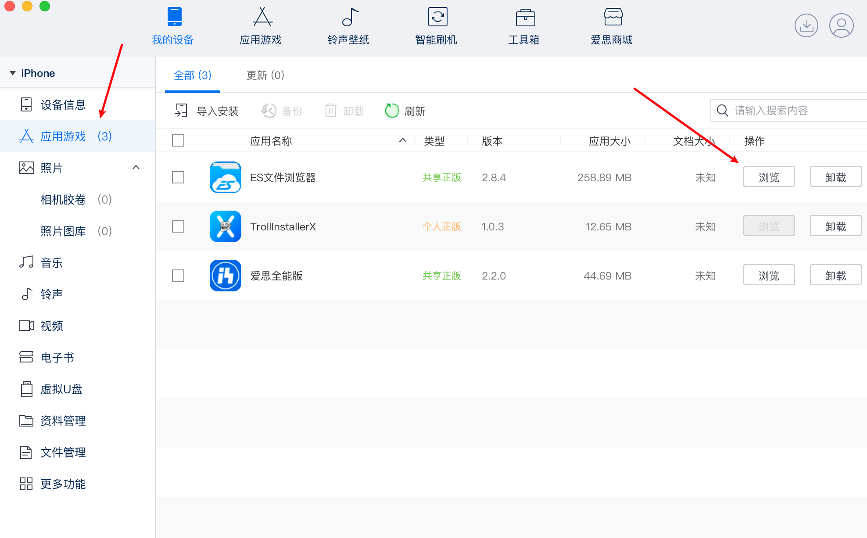Focus the 请输入搜索内容 search field
Image resolution: width=867 pixels, height=538 pixels.
click(788, 110)
